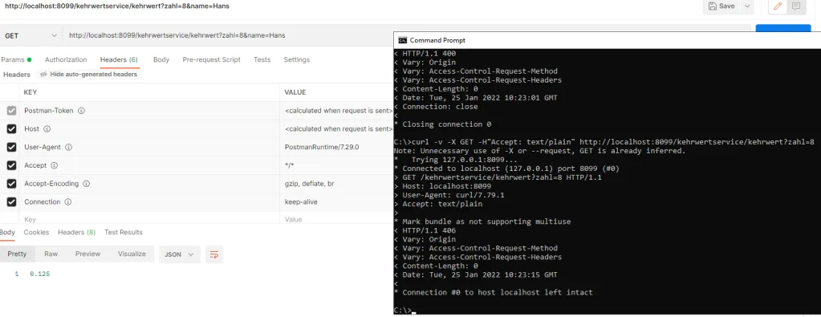Click the VALUE column header
Viewport: 821px width, 317px height.
click(295, 92)
